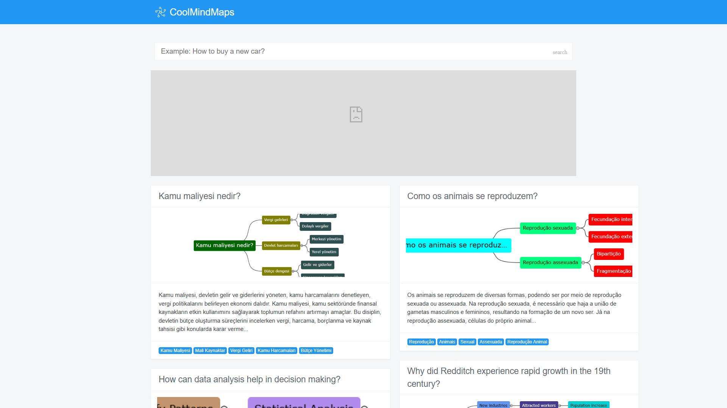The height and width of the screenshot is (408, 727).
Task: Select the 'Reprodução Animal' tag
Action: [x=527, y=342]
